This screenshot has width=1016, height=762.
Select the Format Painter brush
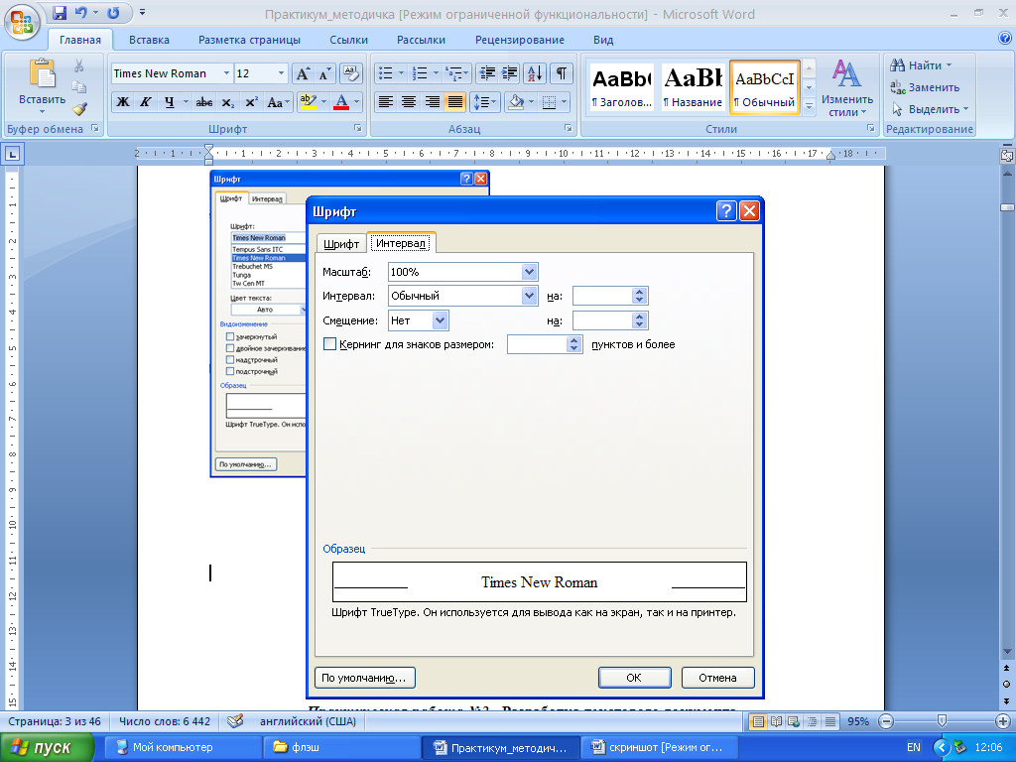tap(79, 109)
